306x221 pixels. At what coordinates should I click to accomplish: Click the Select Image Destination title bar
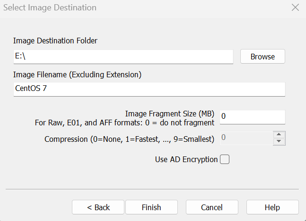[x=142, y=8]
